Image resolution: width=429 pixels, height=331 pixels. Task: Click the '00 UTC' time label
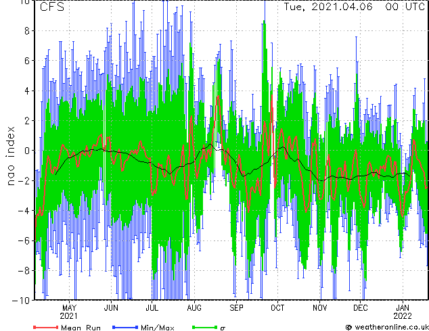click(405, 7)
